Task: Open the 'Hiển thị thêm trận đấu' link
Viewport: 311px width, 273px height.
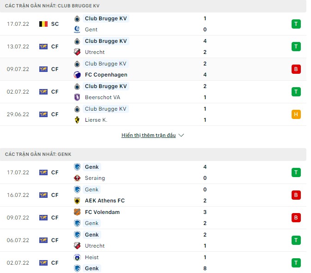Action: (148, 136)
